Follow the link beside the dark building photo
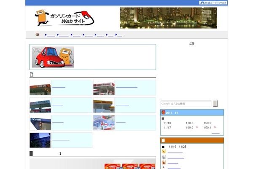Viewport: 253px width, 169px height. pyautogui.click(x=61, y=139)
